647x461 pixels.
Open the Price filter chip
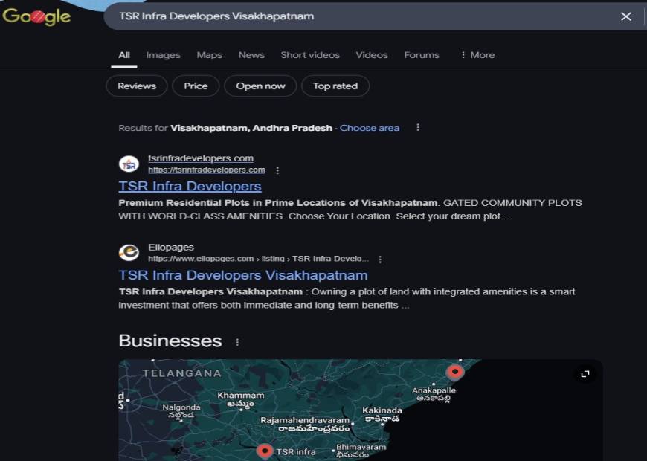[x=196, y=86]
